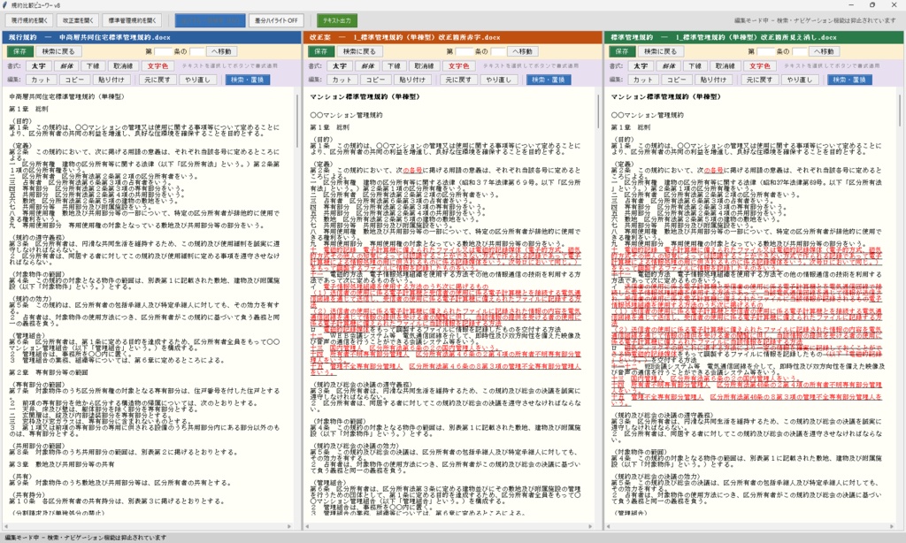Viewport: 906px width, 543px height.
Task: Click カット in the 標準管理規約 panel
Action: tap(643, 80)
